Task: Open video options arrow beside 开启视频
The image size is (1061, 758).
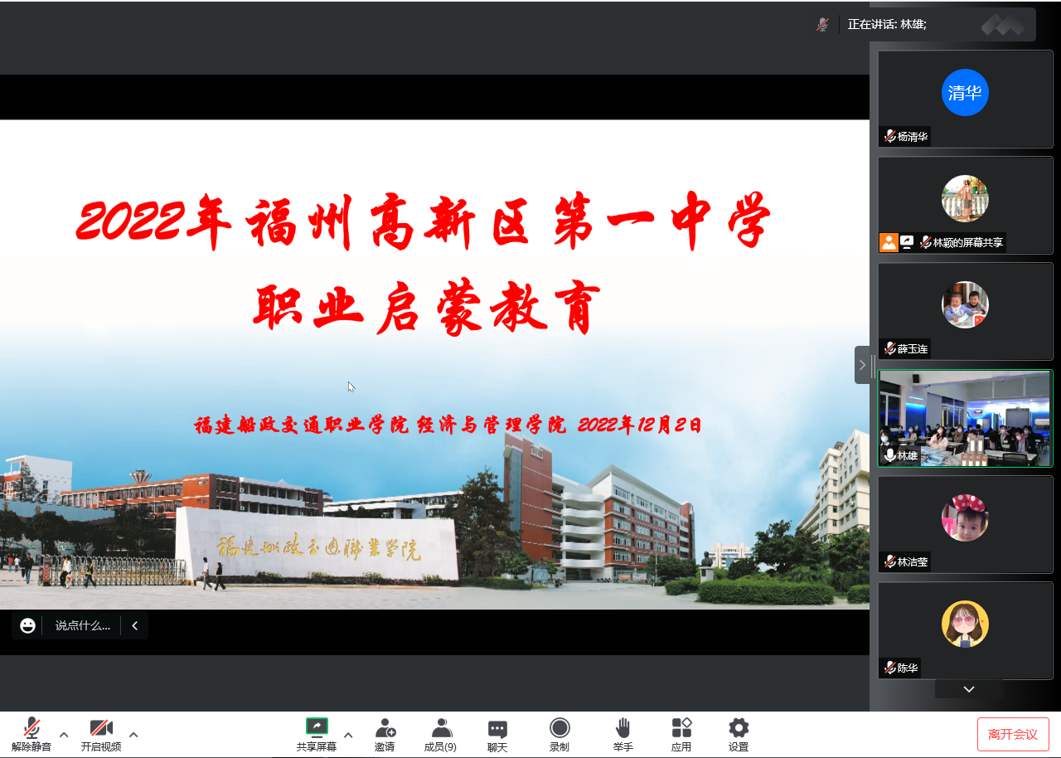Action: coord(133,735)
